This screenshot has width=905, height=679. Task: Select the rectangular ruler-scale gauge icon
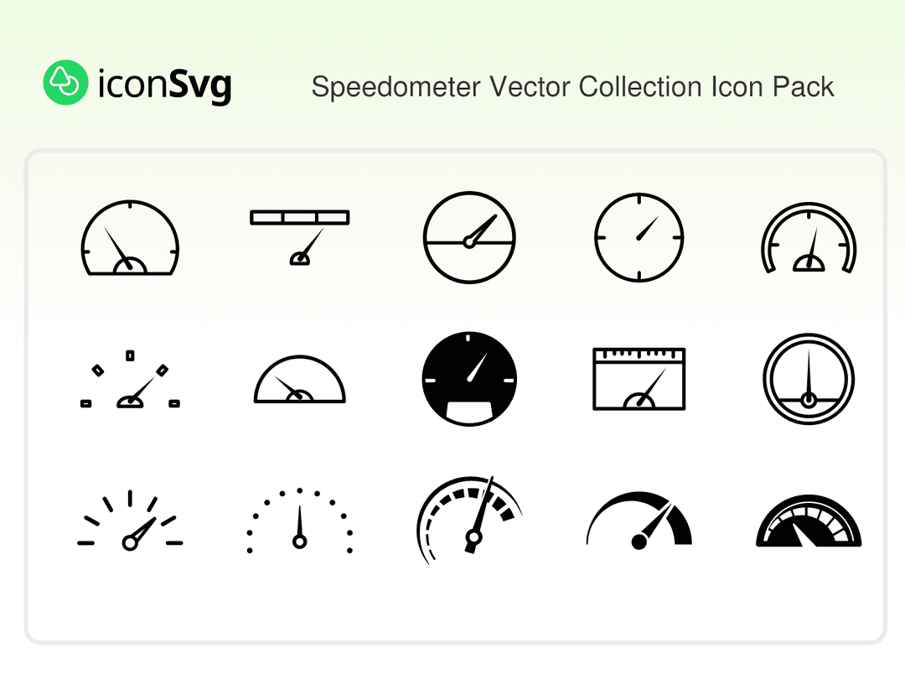(x=639, y=379)
